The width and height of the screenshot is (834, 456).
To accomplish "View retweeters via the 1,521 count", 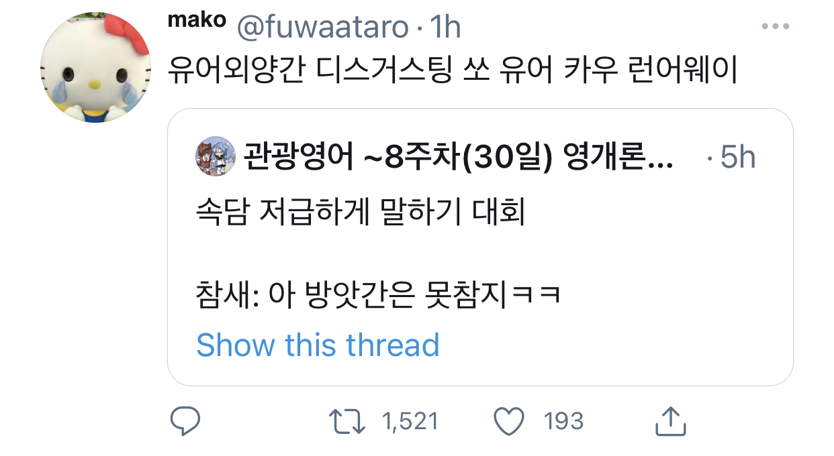I will [410, 421].
